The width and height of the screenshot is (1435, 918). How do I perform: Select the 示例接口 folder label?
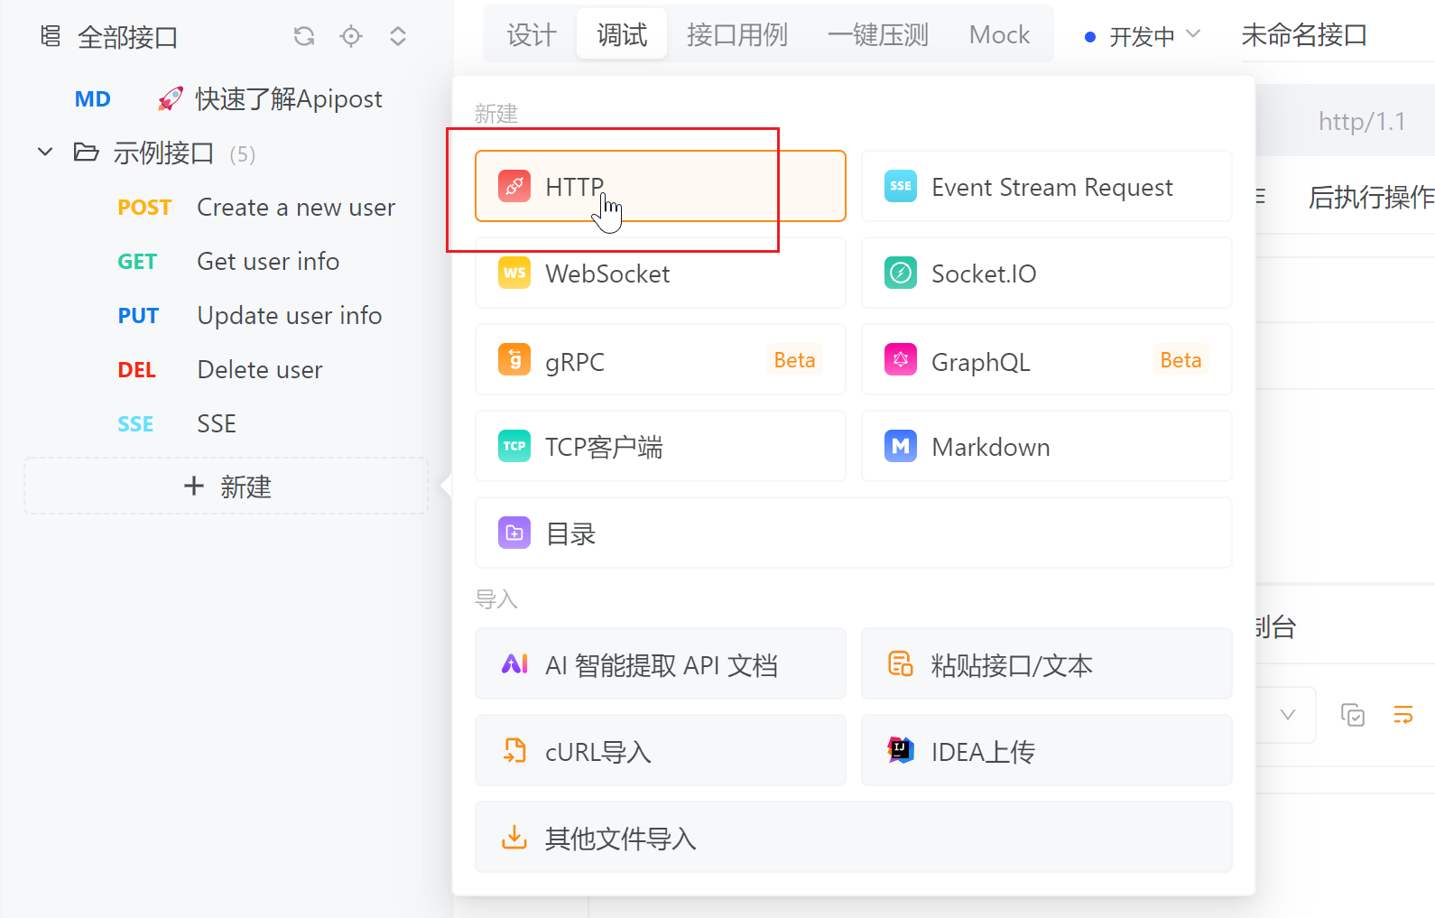coord(163,153)
